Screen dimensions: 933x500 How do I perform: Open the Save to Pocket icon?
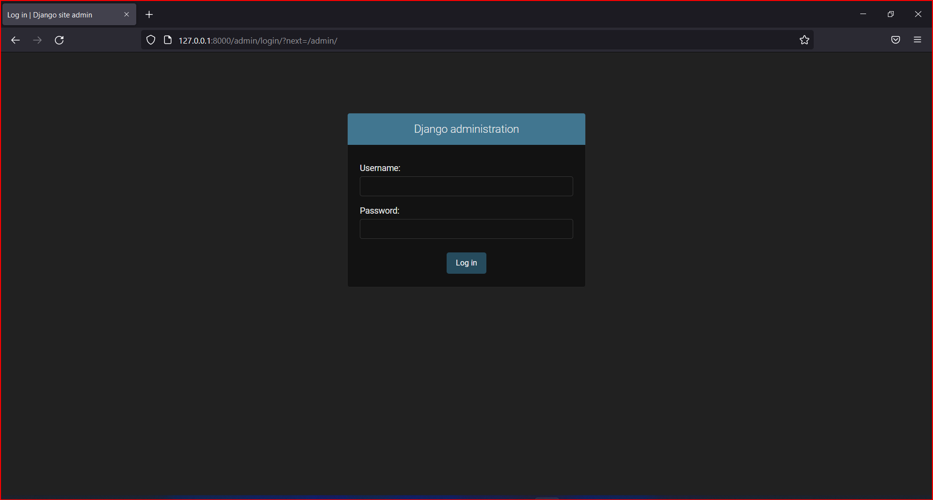(896, 40)
